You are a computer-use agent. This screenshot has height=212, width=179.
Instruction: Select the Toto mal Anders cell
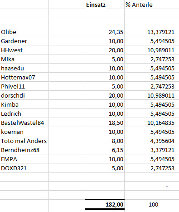pos(24,141)
